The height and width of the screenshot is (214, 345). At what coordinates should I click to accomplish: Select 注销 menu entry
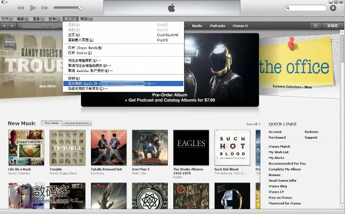123,78
